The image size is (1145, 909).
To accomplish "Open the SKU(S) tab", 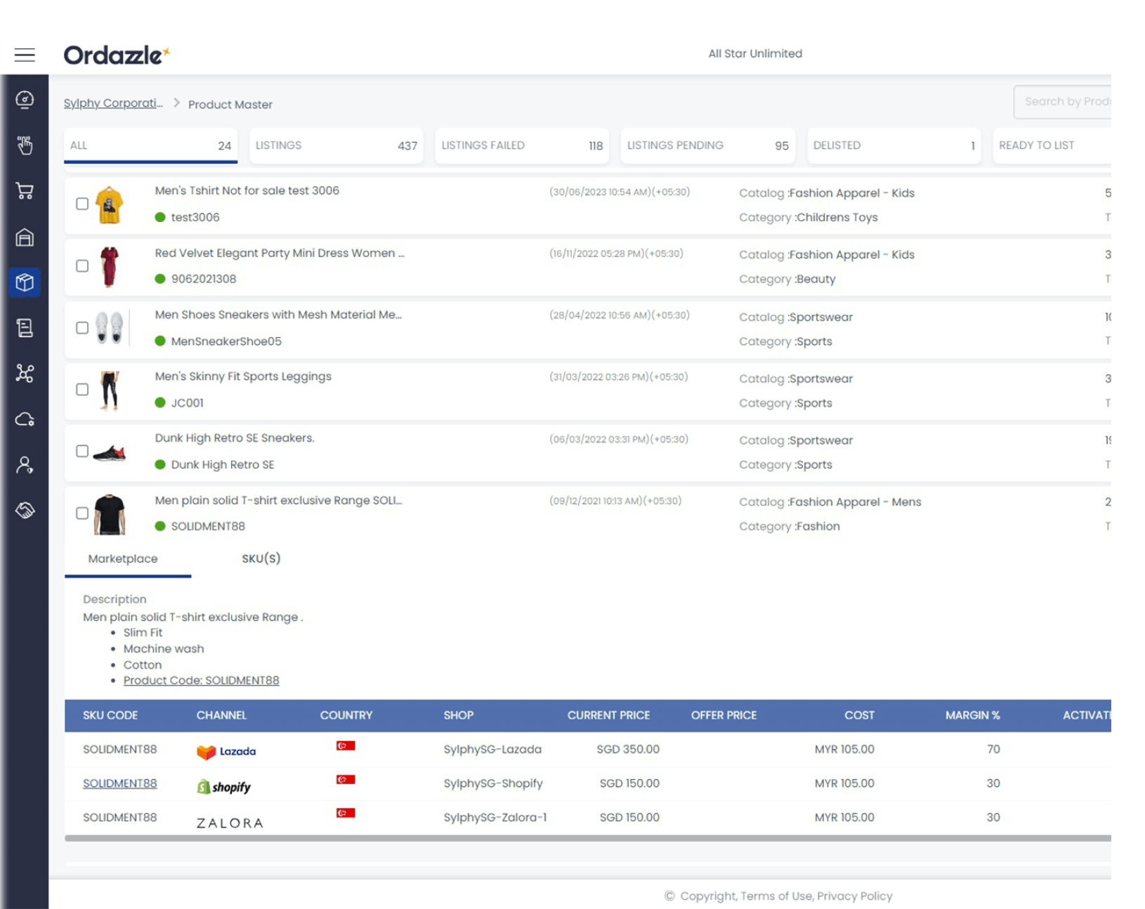I will 261,558.
